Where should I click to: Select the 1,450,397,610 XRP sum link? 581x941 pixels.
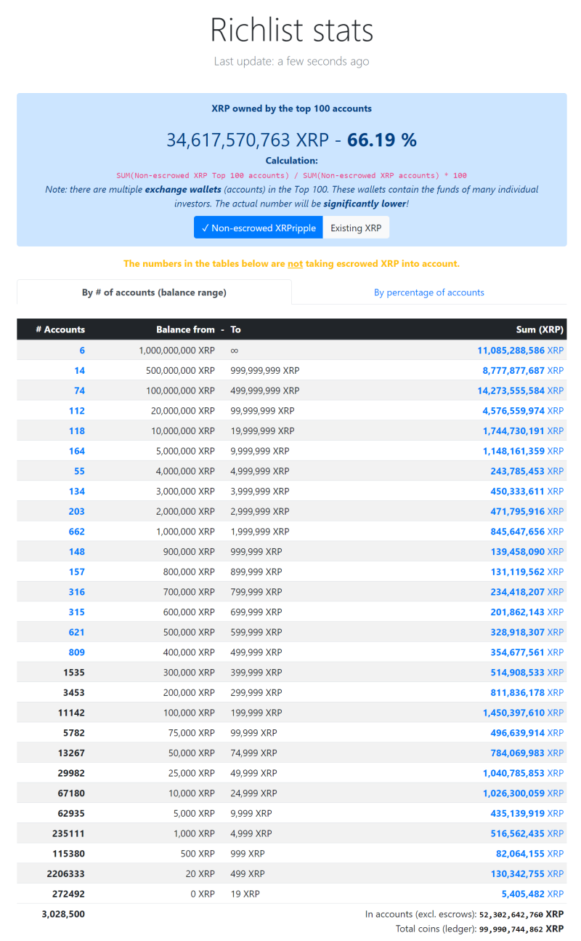click(523, 713)
